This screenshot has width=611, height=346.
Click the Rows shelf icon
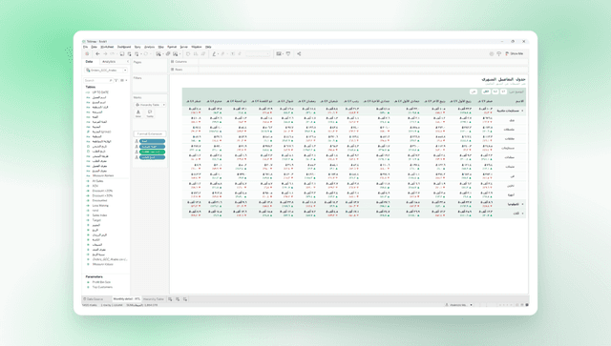[172, 70]
